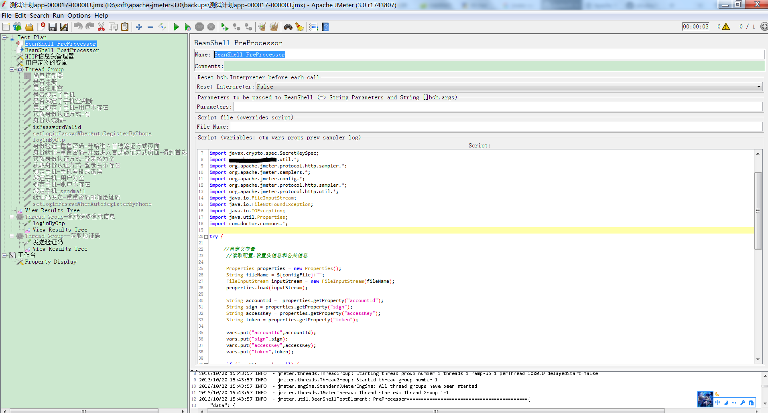Open the Search menu
The width and height of the screenshot is (768, 413).
[39, 15]
